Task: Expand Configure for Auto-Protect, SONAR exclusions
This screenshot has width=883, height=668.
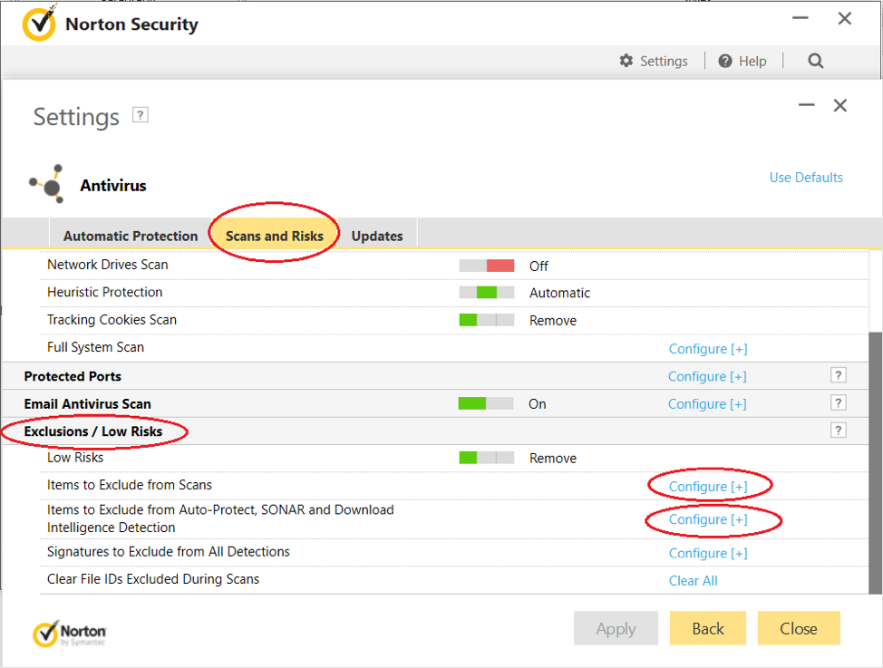Action: [708, 519]
